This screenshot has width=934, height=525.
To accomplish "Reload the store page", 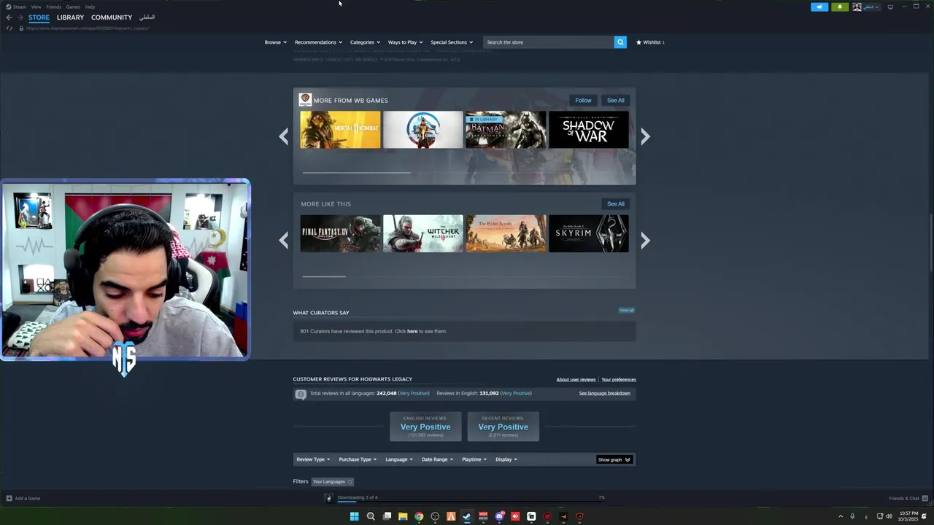I will pos(9,28).
